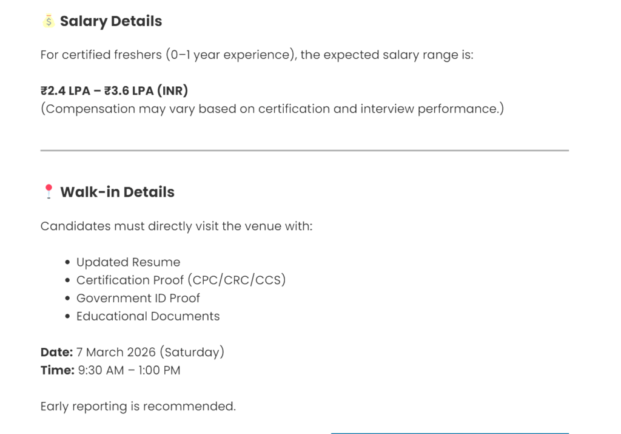Click the horizontal divider between sections
Viewport: 621px width, 434px height.
click(304, 150)
